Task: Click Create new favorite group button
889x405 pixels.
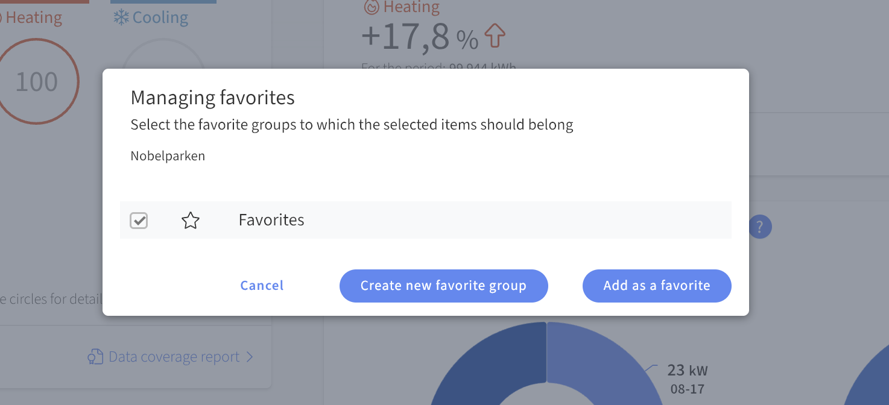Action: click(443, 286)
